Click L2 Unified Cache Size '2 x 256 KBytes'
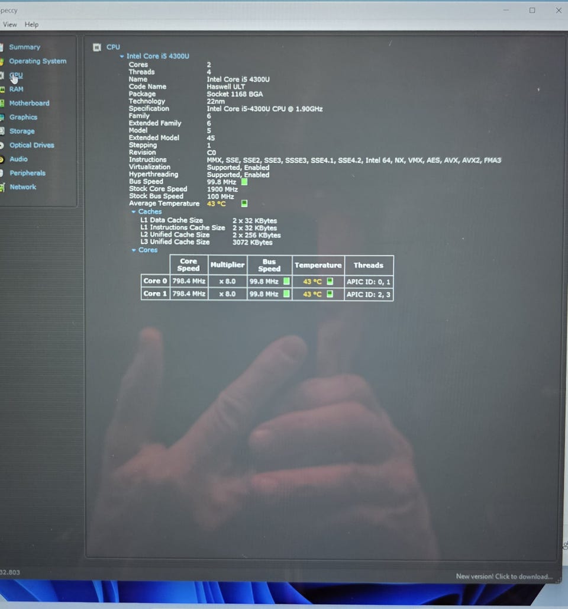This screenshot has width=568, height=609. (256, 235)
